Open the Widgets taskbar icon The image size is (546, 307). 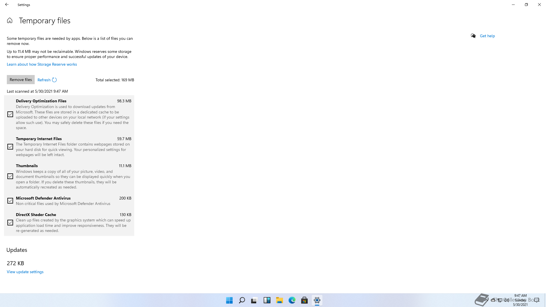[x=267, y=300]
